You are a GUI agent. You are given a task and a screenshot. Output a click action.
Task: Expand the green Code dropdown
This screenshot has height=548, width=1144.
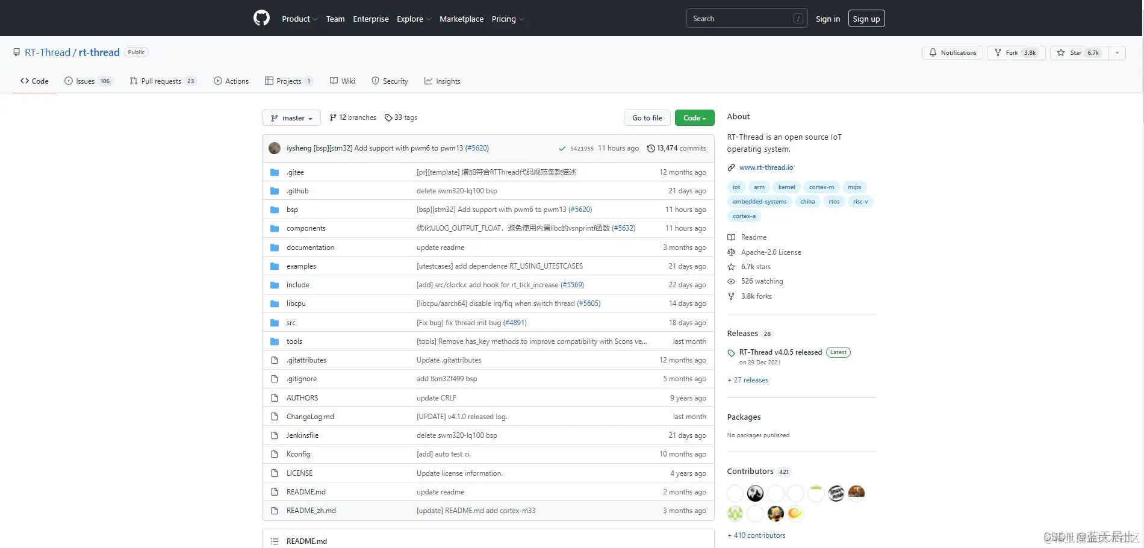pyautogui.click(x=694, y=118)
